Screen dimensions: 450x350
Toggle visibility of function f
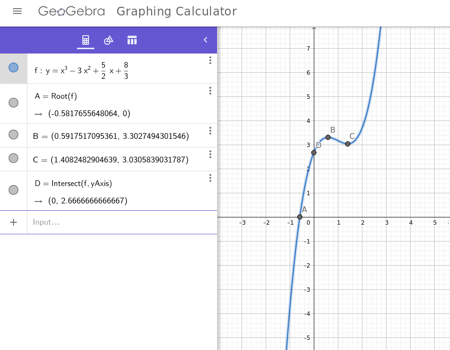click(x=13, y=67)
